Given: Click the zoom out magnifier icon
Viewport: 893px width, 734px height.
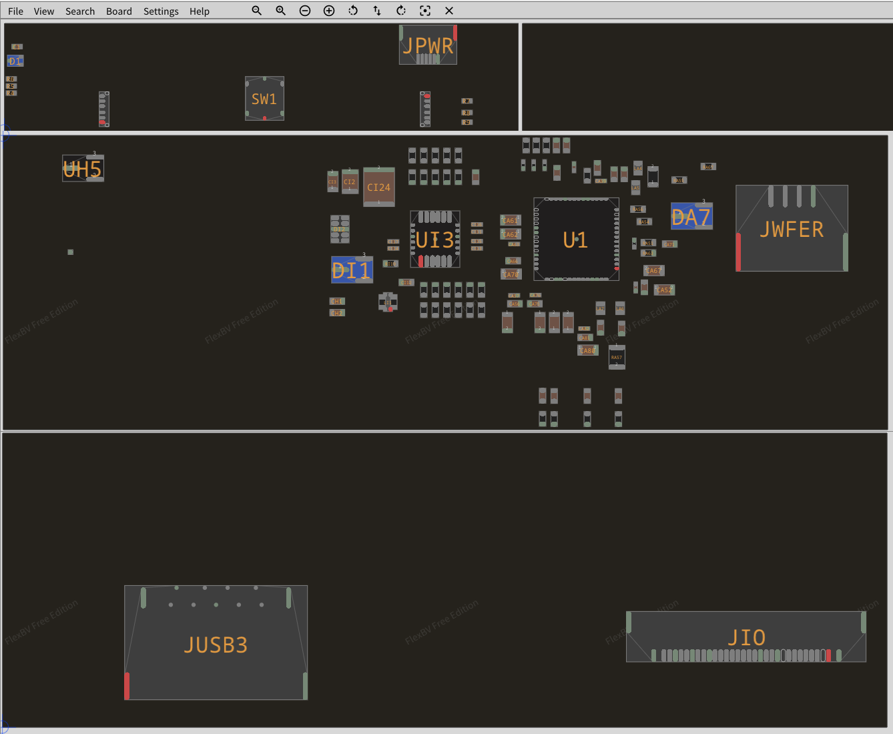Looking at the screenshot, I should tap(256, 11).
